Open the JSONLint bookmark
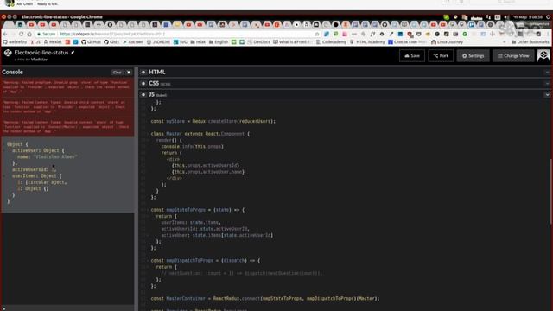This screenshot has width=553, height=311. coord(158,42)
